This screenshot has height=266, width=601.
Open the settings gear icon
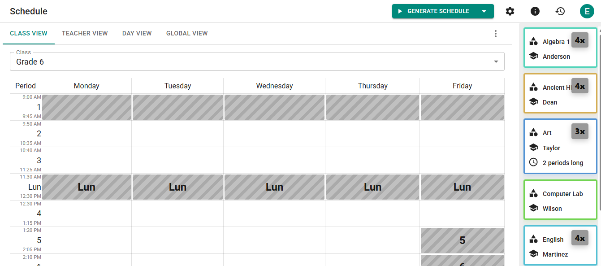pos(510,11)
